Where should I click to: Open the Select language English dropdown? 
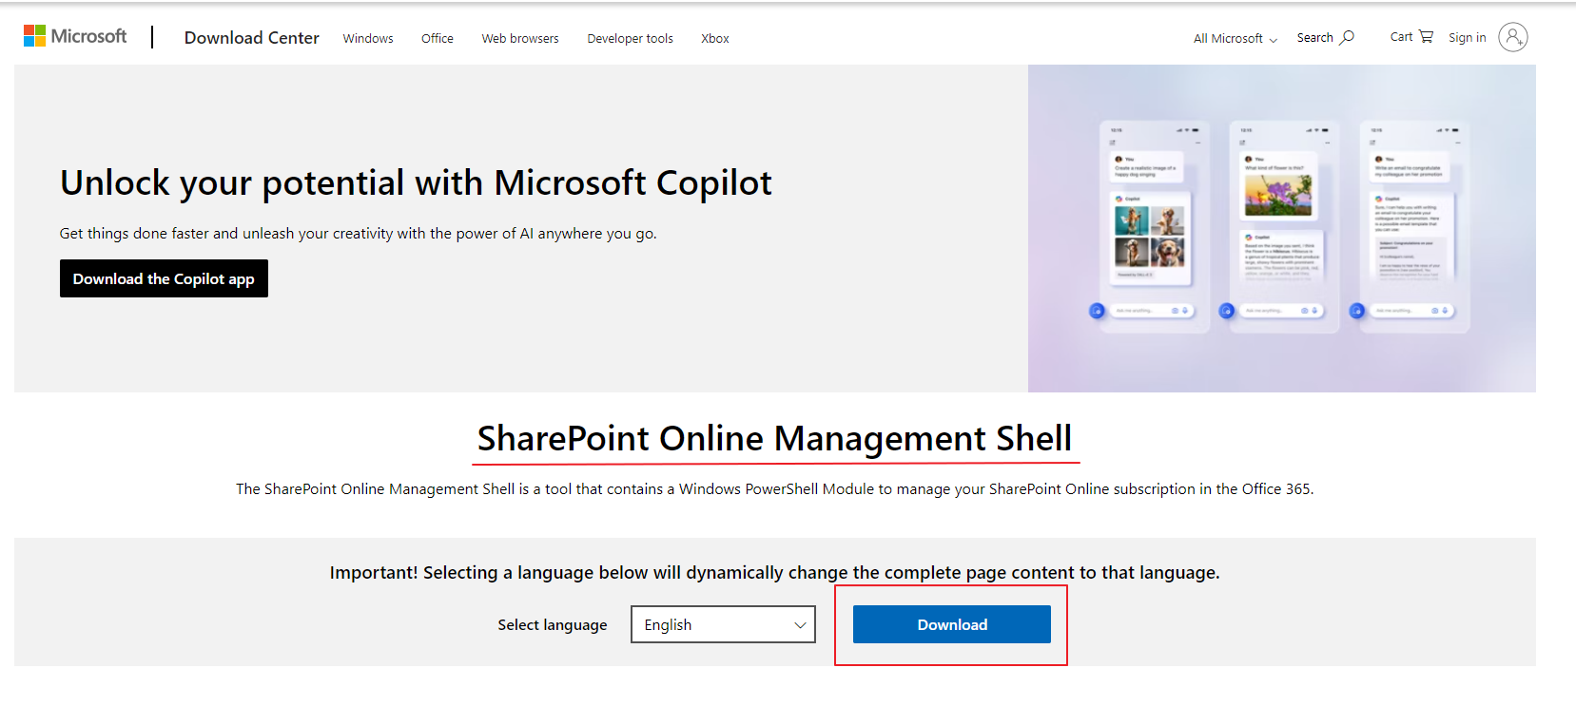pyautogui.click(x=723, y=624)
